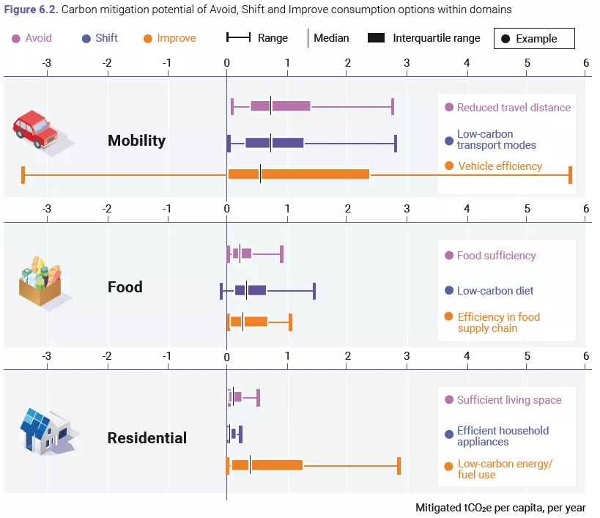Screen dimensions: 600x518
Task: Click the Low-carbon transport modes label
Action: [496, 140]
